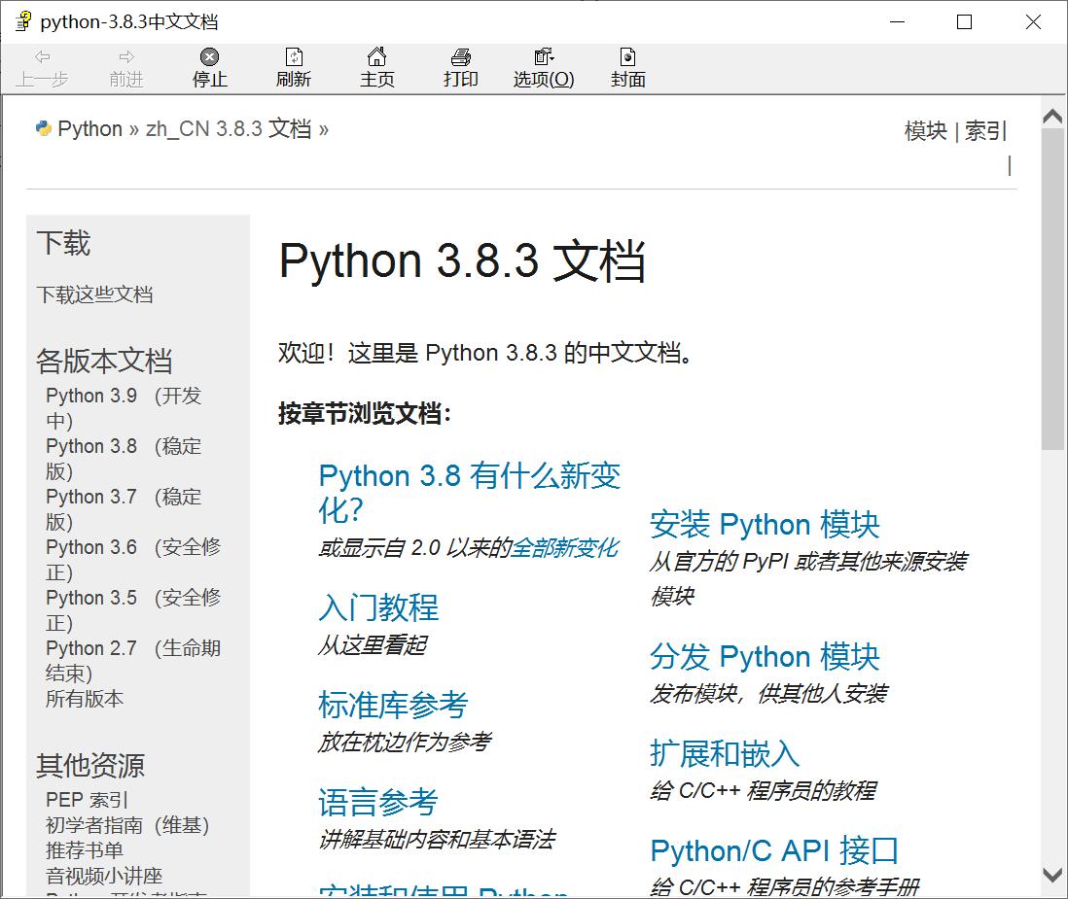Go forward using the 前进 icon
The width and height of the screenshot is (1068, 899).
(125, 68)
